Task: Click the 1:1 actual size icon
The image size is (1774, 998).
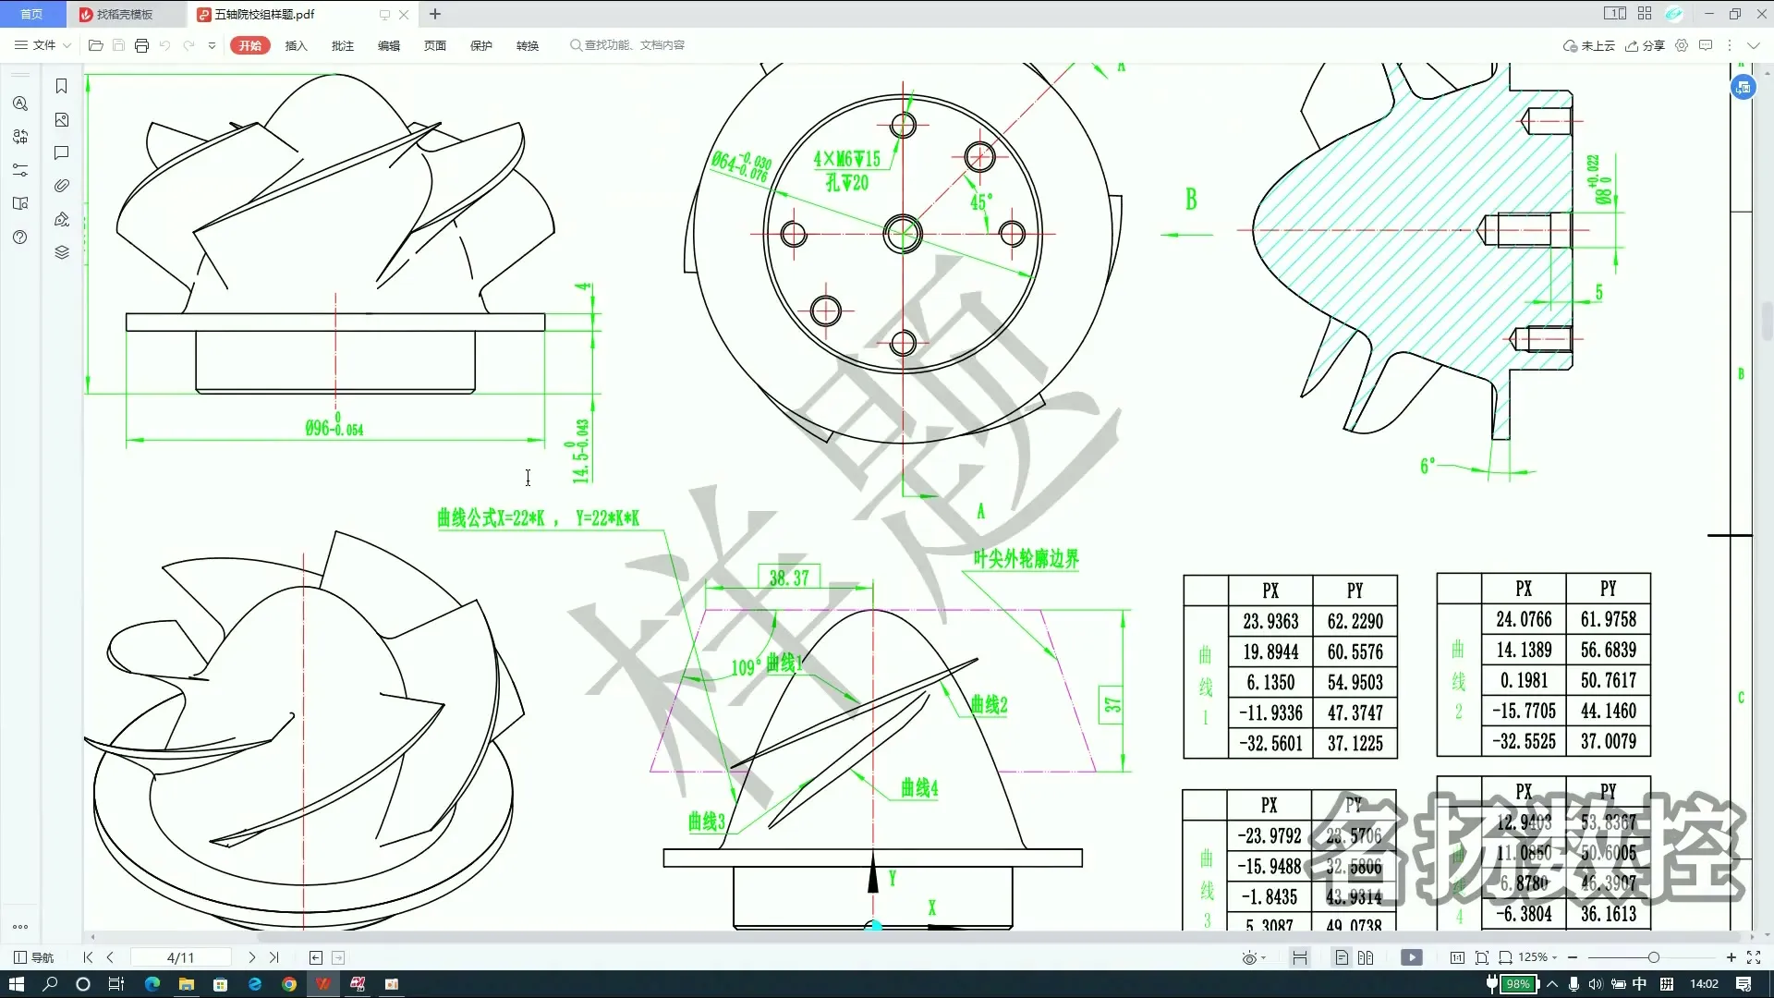Action: coord(1458,957)
